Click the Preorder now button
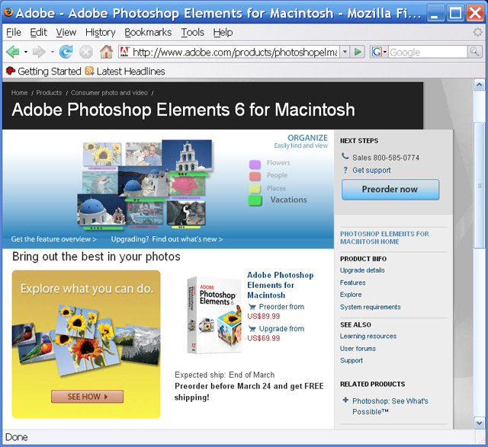This screenshot has width=488, height=447. click(390, 190)
